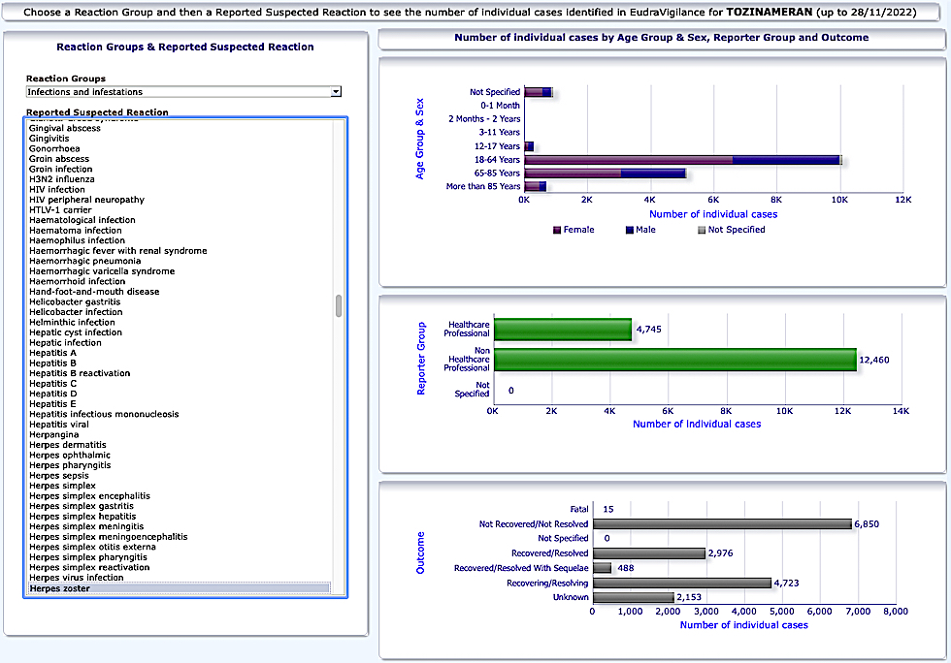This screenshot has height=663, width=951.
Task: Select Herpes simplex hepatitis
Action: (x=83, y=517)
